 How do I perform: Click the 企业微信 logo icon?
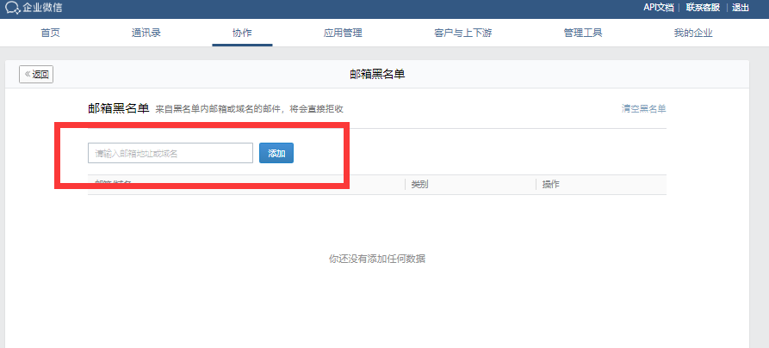(12, 9)
